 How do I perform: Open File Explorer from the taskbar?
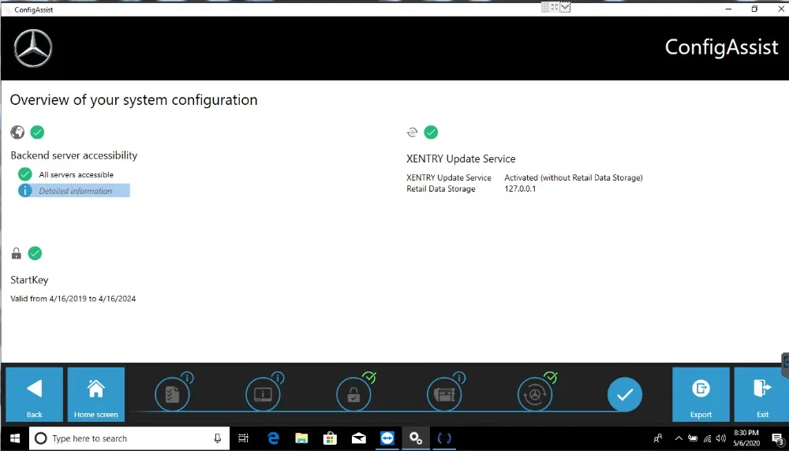[301, 438]
